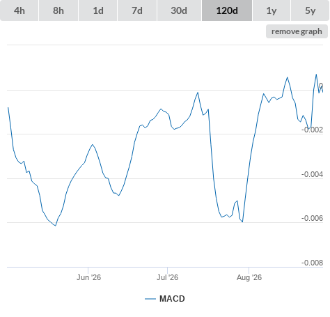Click the -0.002 y-axis label
Screen dimensions: 330x317
point(312,130)
